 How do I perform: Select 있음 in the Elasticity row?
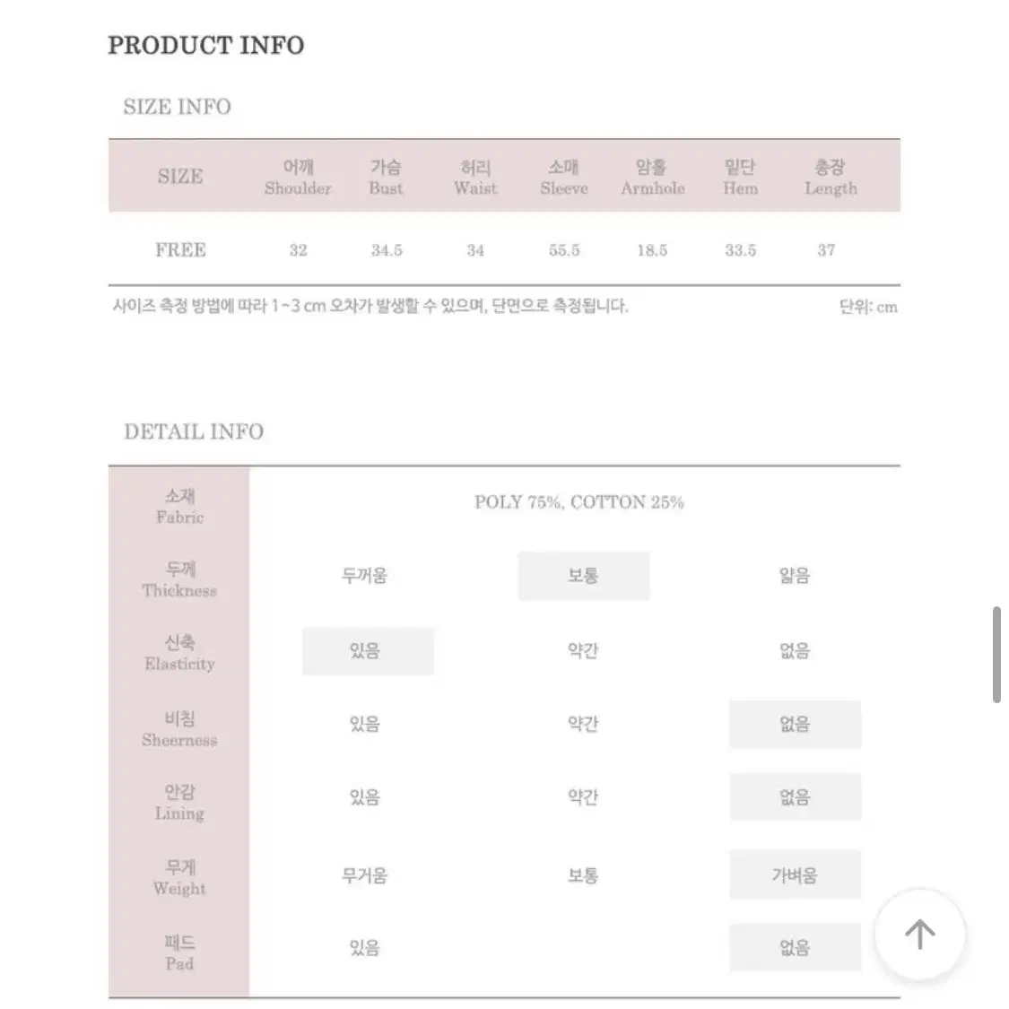tap(368, 651)
